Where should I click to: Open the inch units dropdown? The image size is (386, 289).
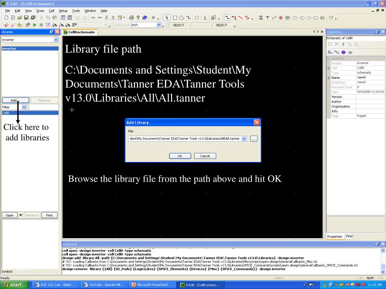click(159, 25)
